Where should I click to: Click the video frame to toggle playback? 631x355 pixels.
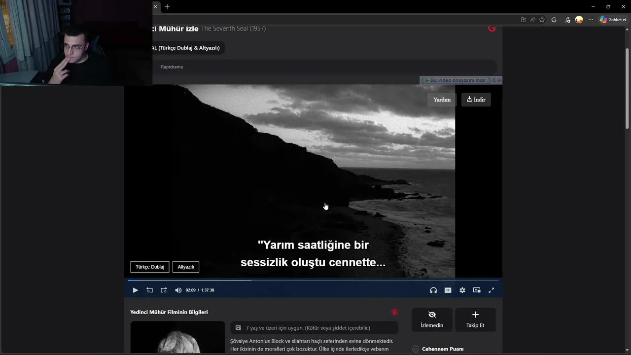click(x=313, y=181)
